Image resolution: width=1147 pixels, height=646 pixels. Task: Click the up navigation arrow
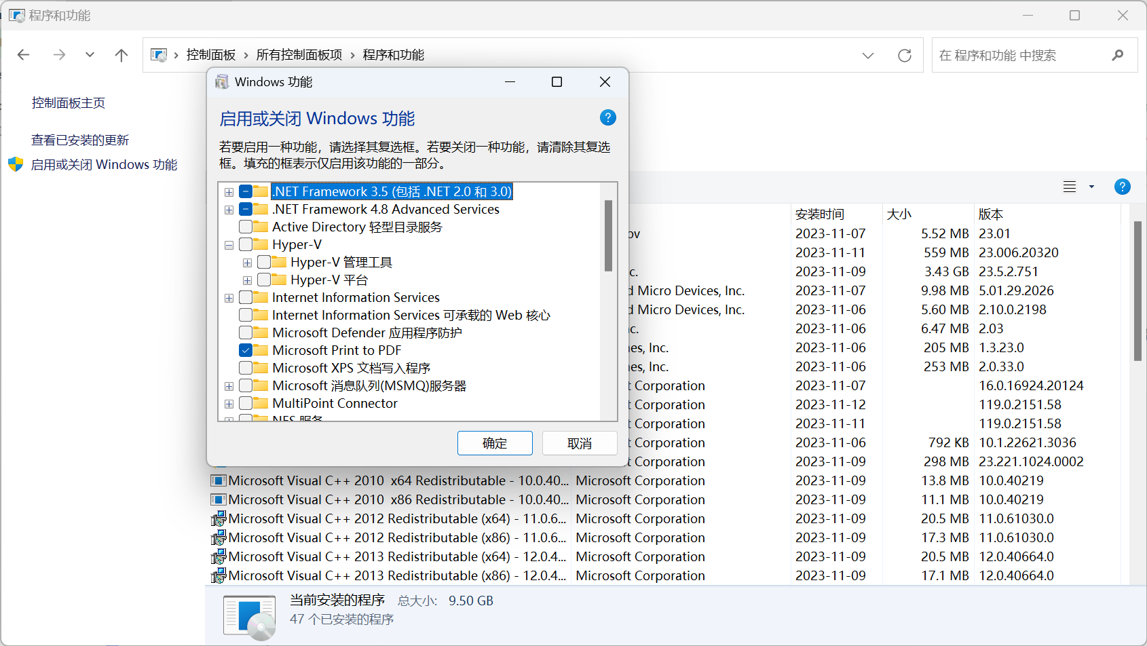pyautogui.click(x=121, y=55)
